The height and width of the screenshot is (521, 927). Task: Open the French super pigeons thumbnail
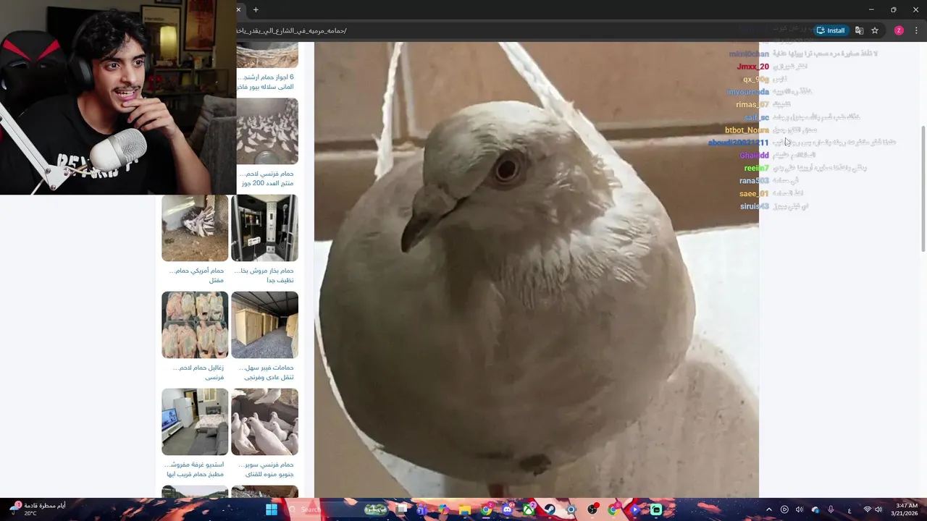(x=264, y=422)
